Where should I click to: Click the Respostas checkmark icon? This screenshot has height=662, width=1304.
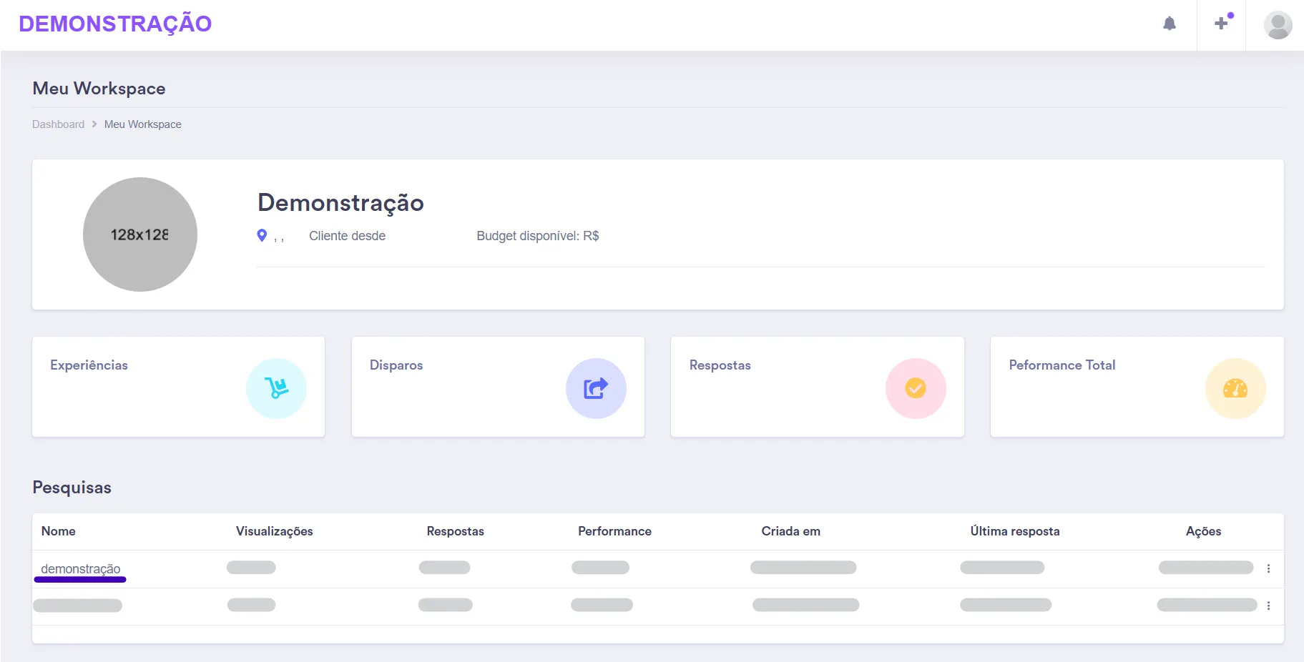pyautogui.click(x=916, y=388)
